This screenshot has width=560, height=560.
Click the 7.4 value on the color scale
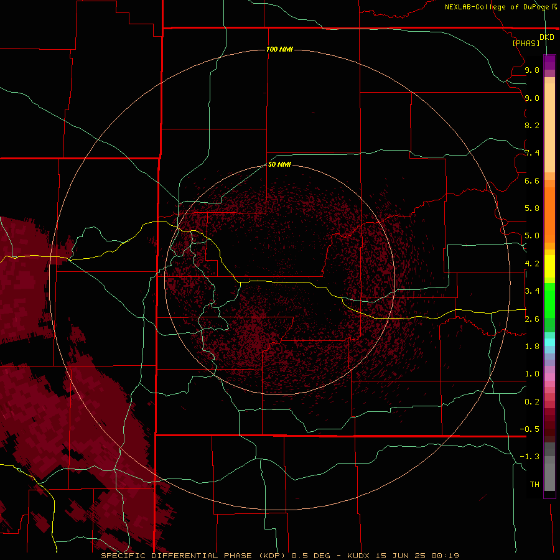click(x=532, y=153)
